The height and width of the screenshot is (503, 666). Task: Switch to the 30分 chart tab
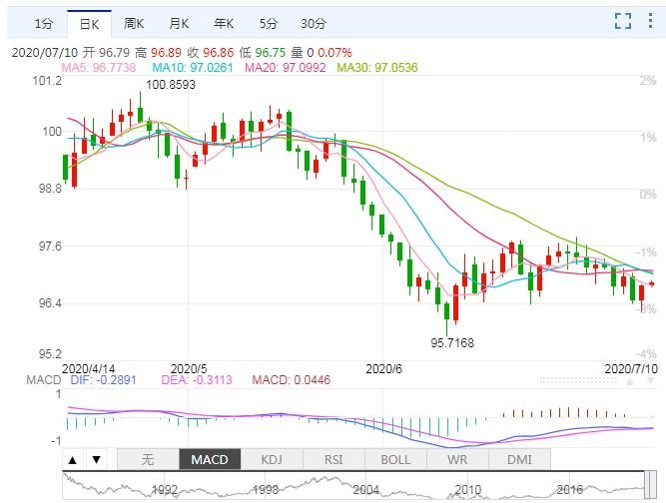(314, 23)
